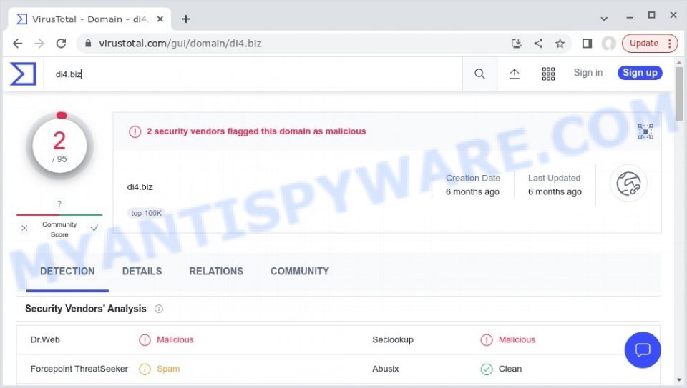Open a new browser tab
This screenshot has height=388, width=687.
(186, 19)
